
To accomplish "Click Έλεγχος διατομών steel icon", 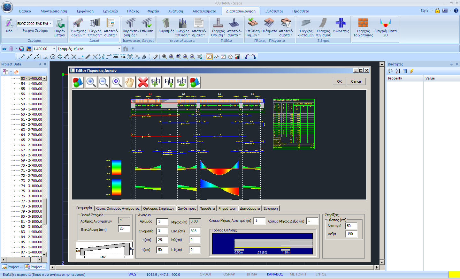I will [x=306, y=28].
